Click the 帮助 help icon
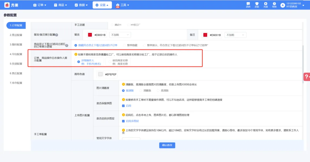The height and width of the screenshot is (162, 310). pos(274,4)
